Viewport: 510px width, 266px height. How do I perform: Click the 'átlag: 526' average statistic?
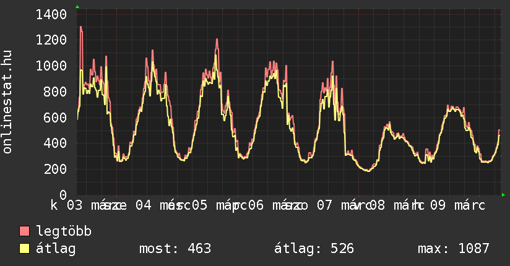[314, 249]
